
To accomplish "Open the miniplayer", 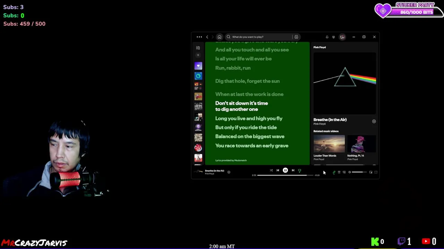I will pyautogui.click(x=370, y=172).
